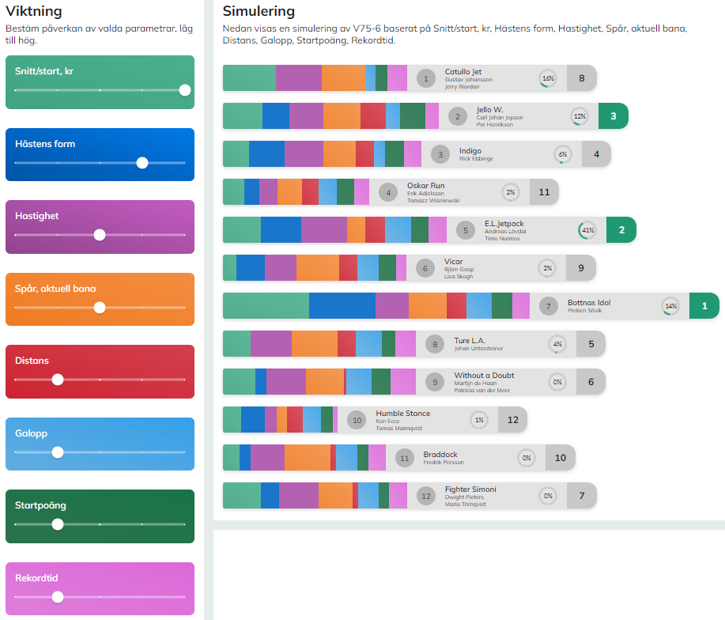Click the 41% circle for E.L.Jetpack

click(x=587, y=230)
